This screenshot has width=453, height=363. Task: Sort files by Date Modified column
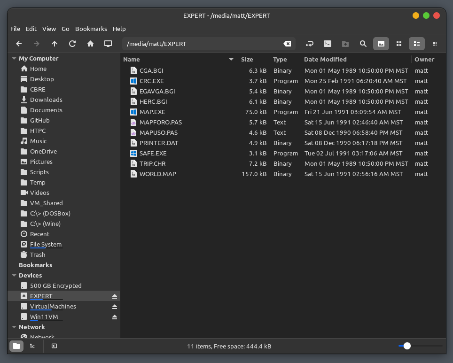point(325,59)
